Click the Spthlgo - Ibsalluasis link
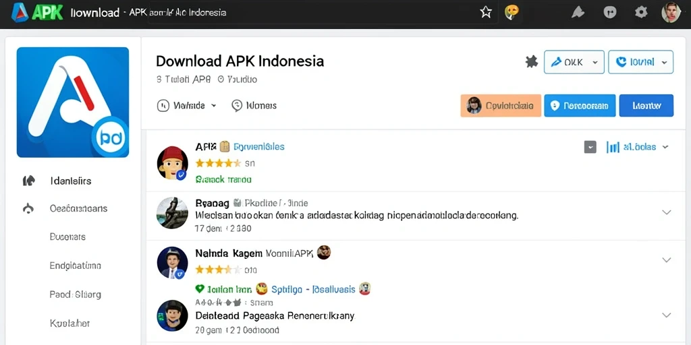Image resolution: width=691 pixels, height=345 pixels. (x=313, y=289)
